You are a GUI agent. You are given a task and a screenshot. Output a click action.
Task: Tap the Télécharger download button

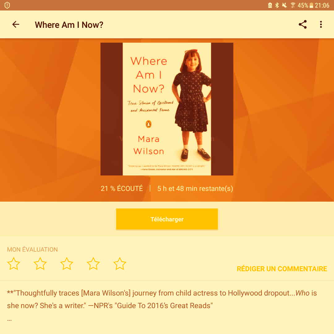click(167, 219)
